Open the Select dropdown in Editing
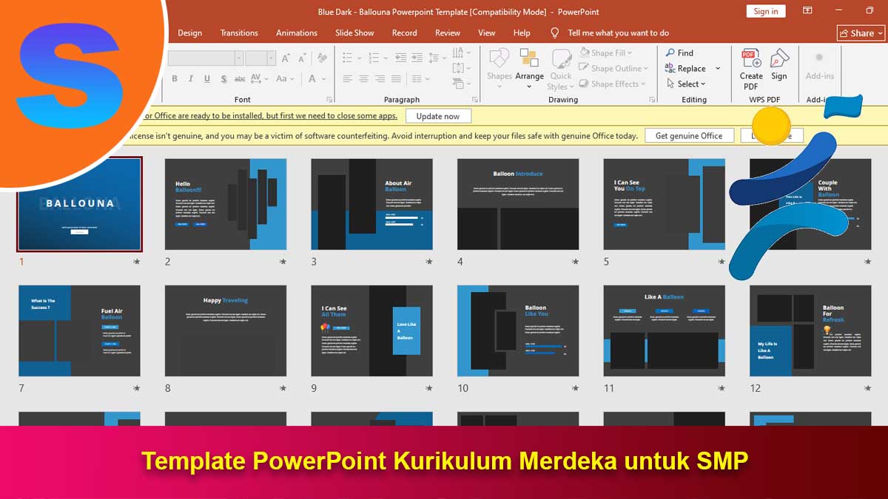 [685, 84]
